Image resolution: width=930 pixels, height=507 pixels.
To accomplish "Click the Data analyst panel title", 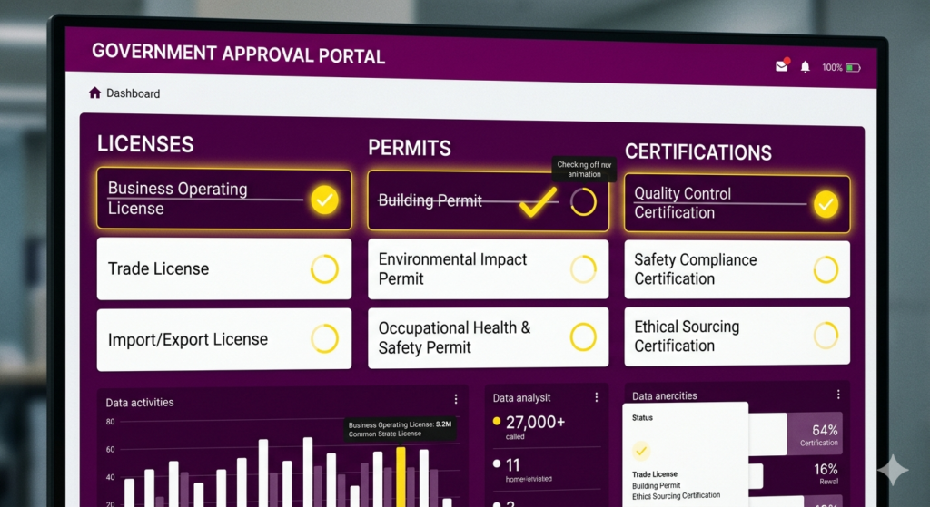I will point(521,398).
